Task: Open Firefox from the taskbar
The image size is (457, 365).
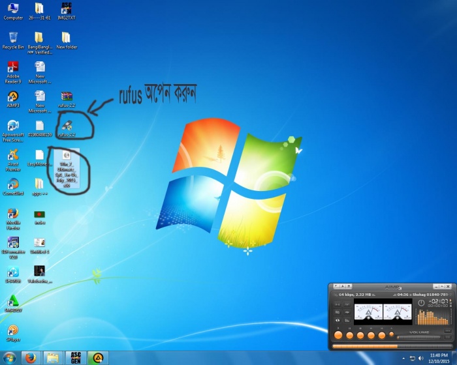Action: (x=30, y=357)
